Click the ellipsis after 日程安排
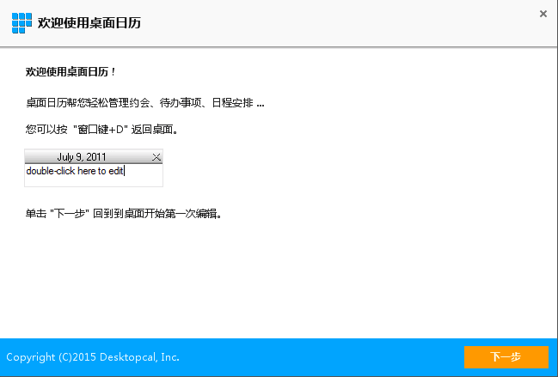Viewport: 558px width, 377px height. pyautogui.click(x=261, y=104)
